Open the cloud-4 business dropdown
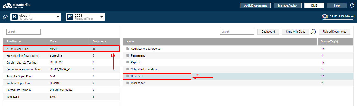The height and width of the screenshot is (106, 357). tap(36, 17)
